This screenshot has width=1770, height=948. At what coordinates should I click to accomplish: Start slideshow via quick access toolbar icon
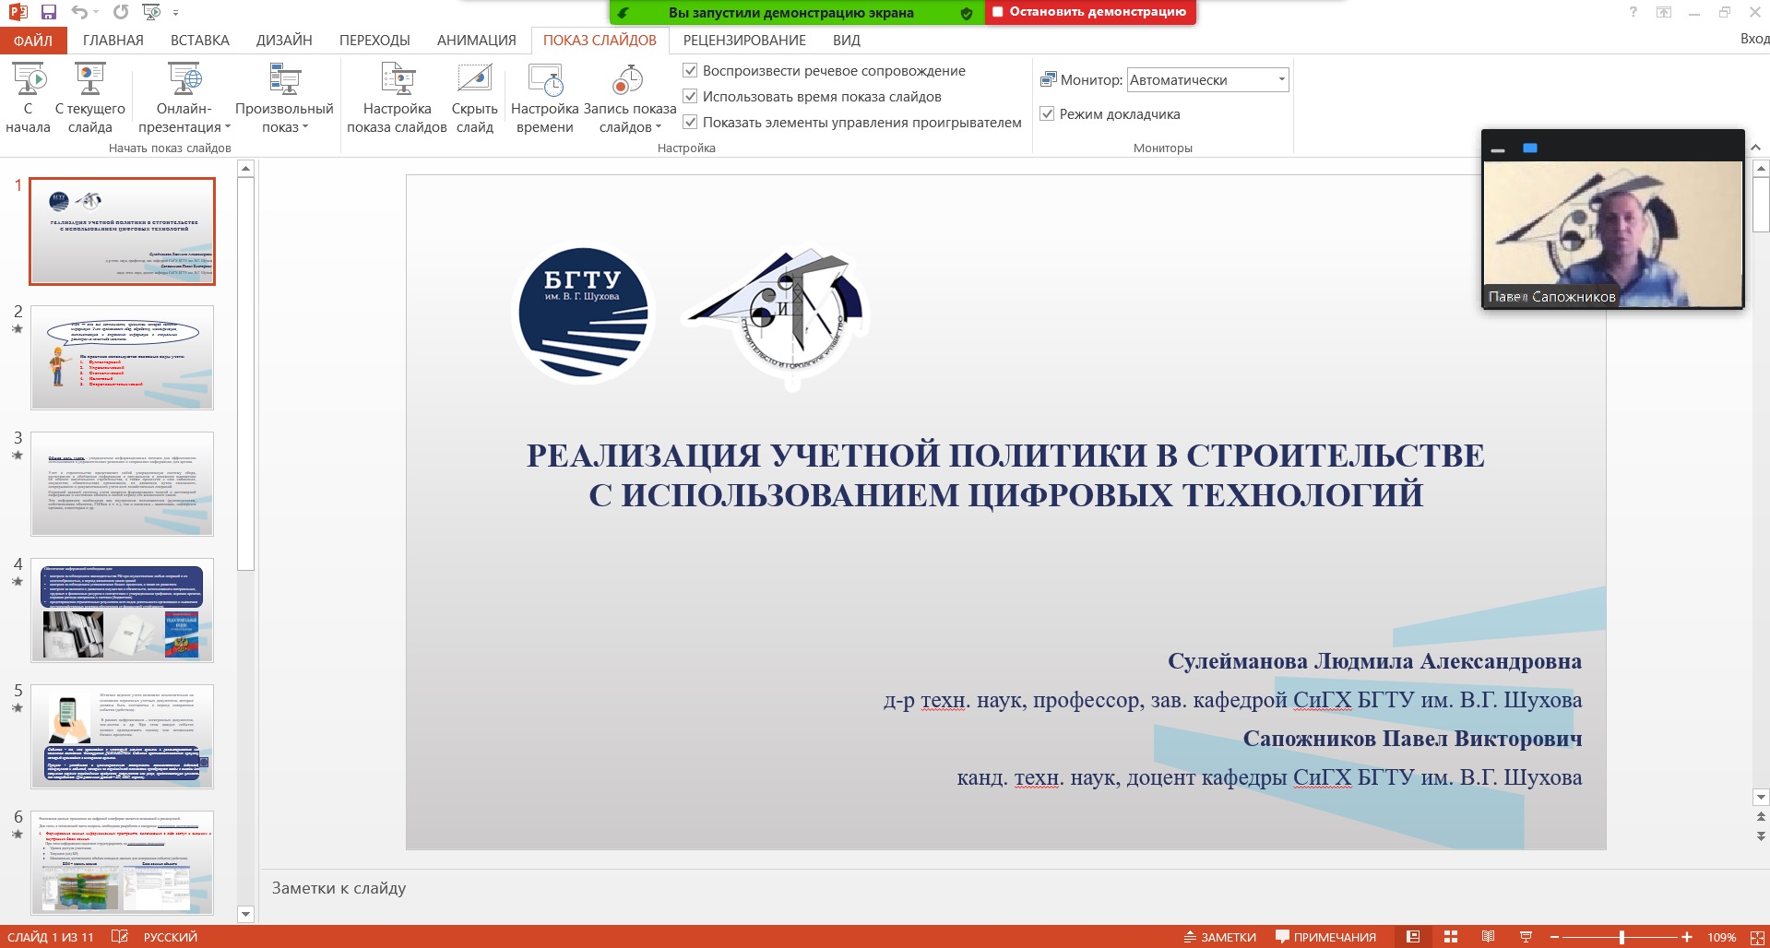pos(152,12)
